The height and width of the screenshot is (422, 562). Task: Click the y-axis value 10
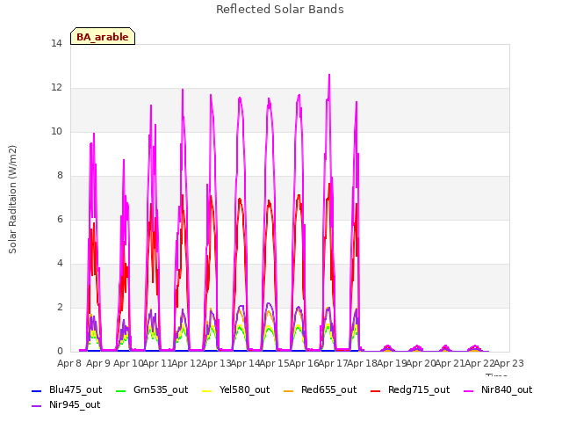point(56,132)
